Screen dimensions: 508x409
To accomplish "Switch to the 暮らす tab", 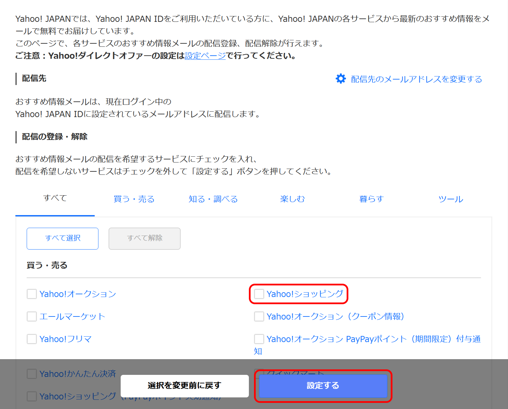I will pyautogui.click(x=371, y=199).
